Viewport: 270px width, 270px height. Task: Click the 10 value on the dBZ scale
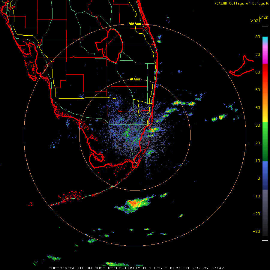click(x=258, y=161)
